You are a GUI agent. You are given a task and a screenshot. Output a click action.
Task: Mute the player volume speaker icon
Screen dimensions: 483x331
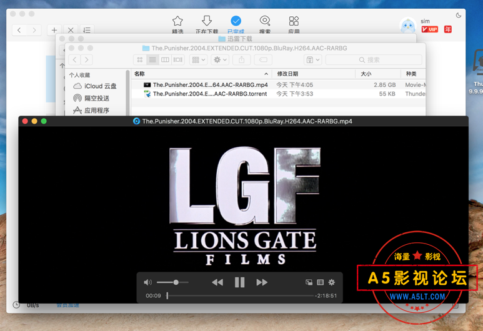point(148,282)
